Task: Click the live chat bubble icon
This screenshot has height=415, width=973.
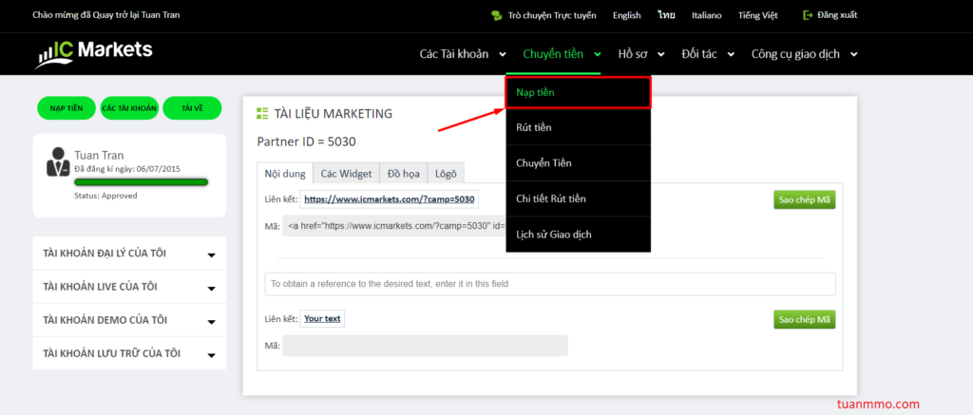Action: pyautogui.click(x=496, y=15)
